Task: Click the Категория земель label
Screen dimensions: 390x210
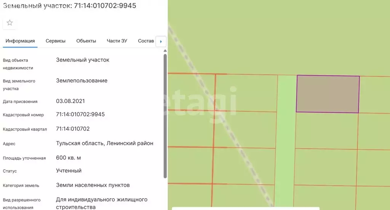Action: 21,185
